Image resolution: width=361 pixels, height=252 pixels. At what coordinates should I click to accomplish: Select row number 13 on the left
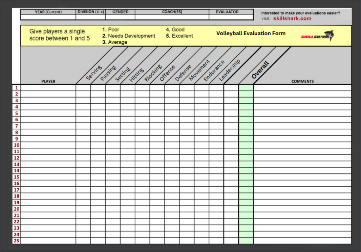pos(17,164)
